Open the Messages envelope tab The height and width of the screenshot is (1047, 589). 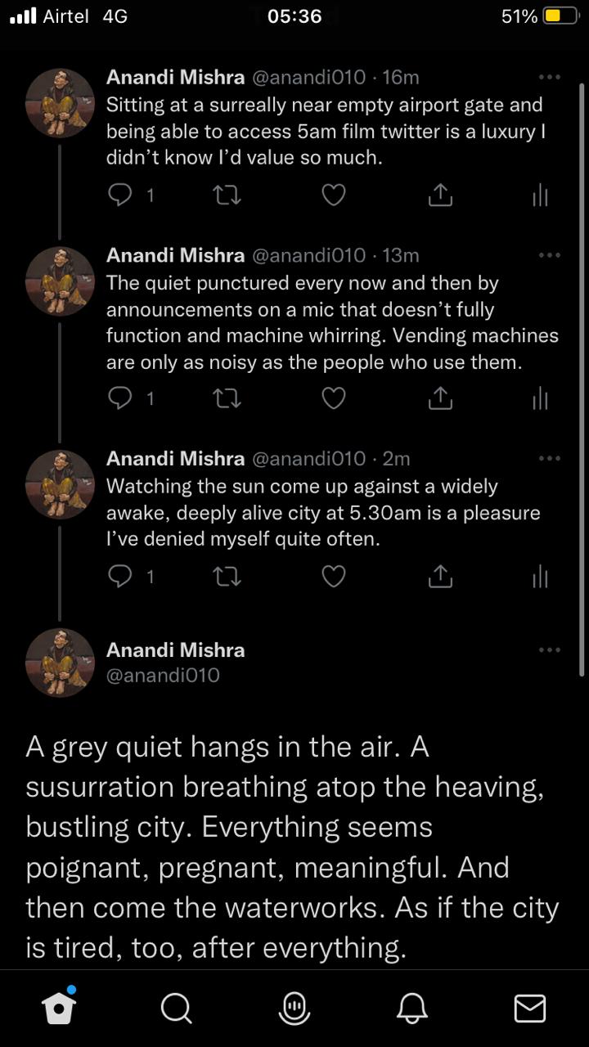pyautogui.click(x=529, y=1009)
